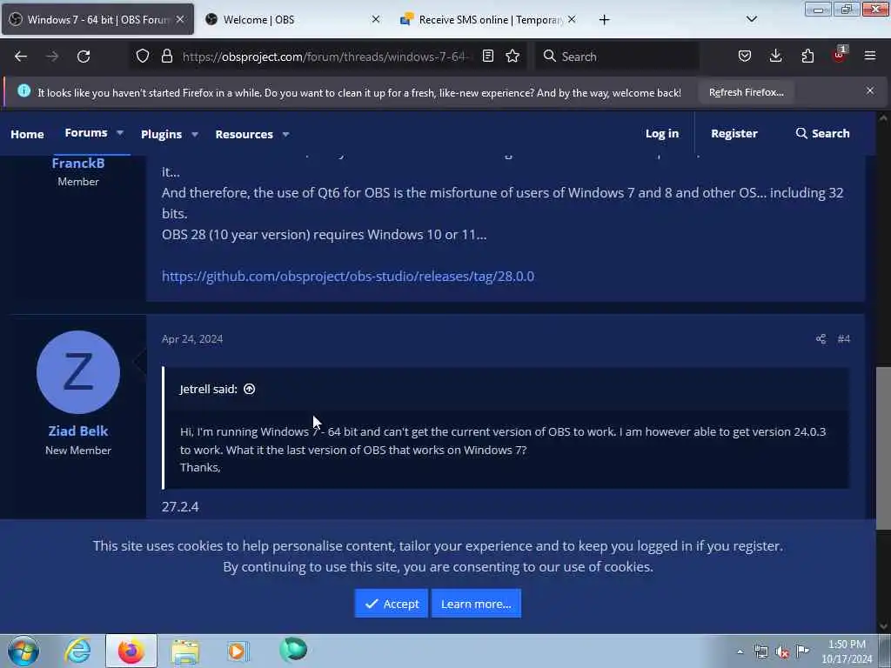This screenshot has width=891, height=668.
Task: Open Windows Explorer folder on taskbar
Action: [x=184, y=651]
